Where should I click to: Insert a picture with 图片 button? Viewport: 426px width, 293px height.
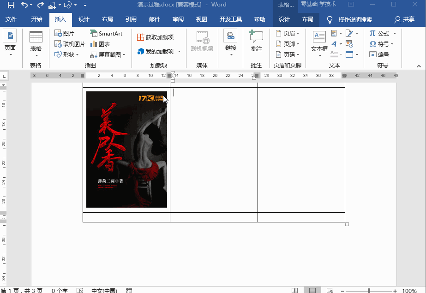point(65,33)
